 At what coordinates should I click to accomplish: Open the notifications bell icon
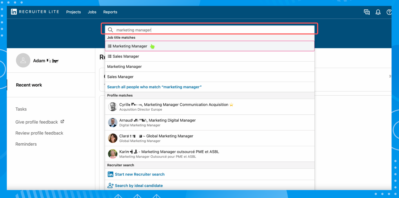(x=378, y=12)
